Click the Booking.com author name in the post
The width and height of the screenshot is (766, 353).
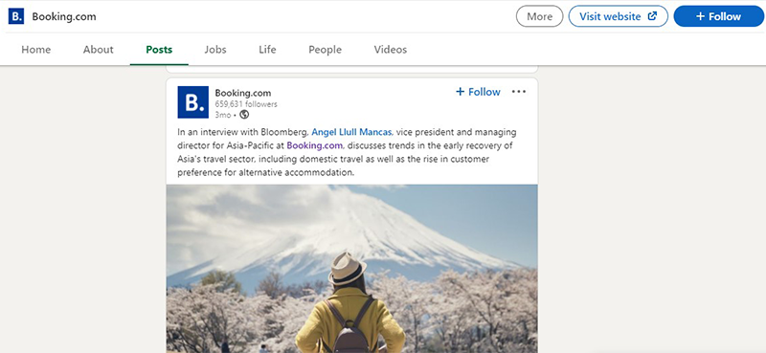243,93
